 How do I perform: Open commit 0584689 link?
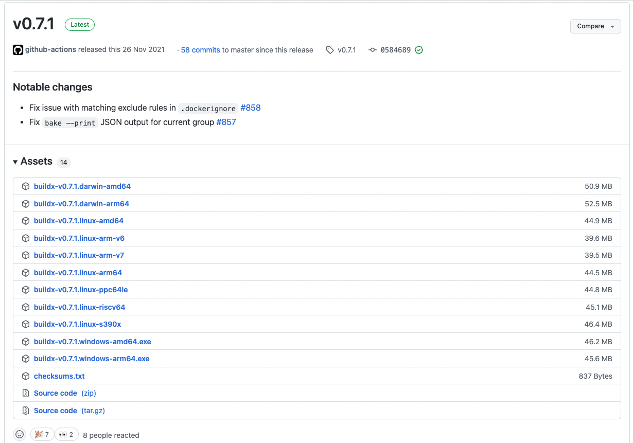pyautogui.click(x=395, y=50)
